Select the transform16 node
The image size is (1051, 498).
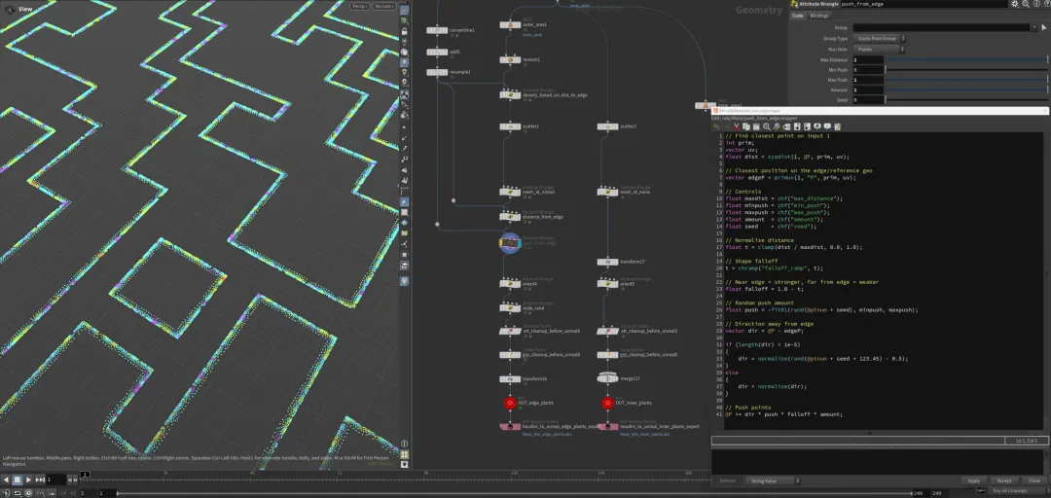pos(510,378)
